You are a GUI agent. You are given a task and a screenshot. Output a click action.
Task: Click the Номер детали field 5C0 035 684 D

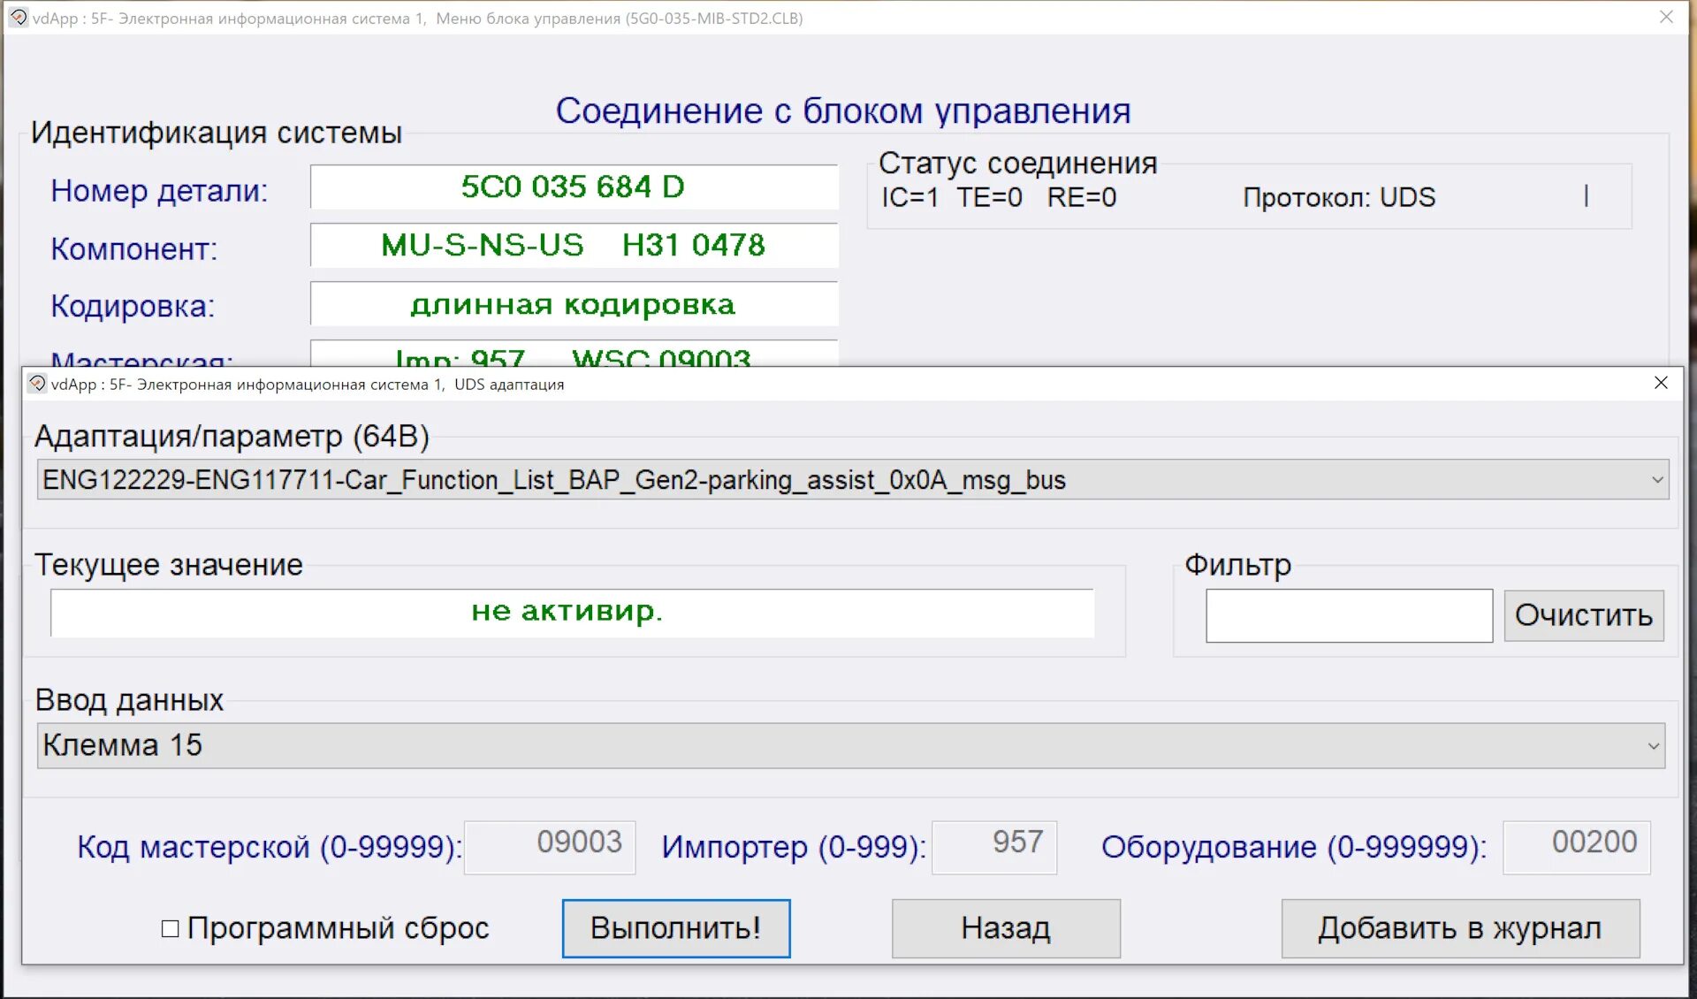(x=574, y=187)
